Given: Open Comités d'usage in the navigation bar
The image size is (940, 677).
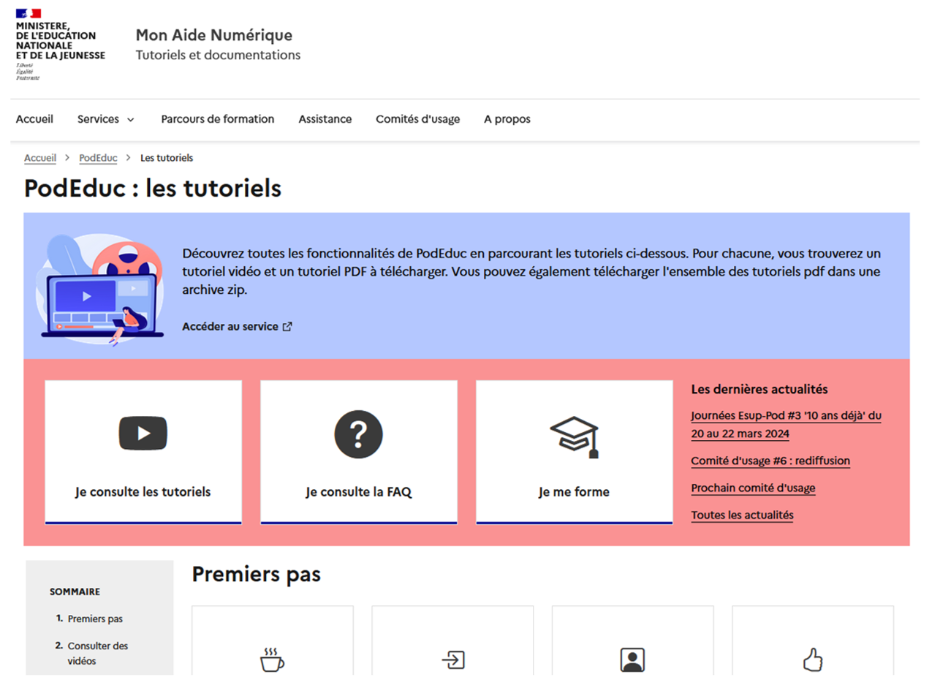Looking at the screenshot, I should 418,119.
